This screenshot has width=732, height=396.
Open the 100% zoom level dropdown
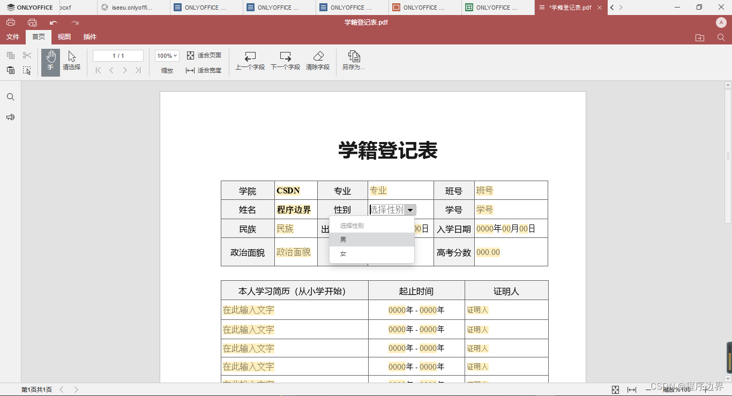click(167, 55)
